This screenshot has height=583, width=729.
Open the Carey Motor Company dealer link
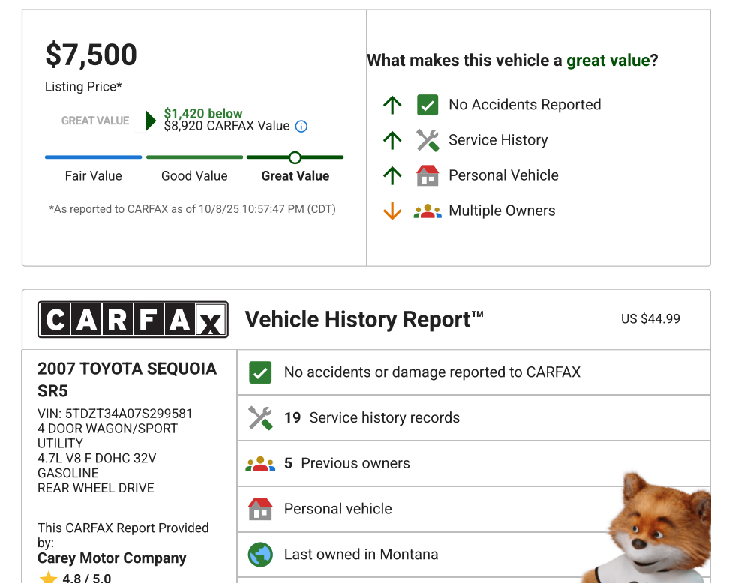tap(112, 558)
